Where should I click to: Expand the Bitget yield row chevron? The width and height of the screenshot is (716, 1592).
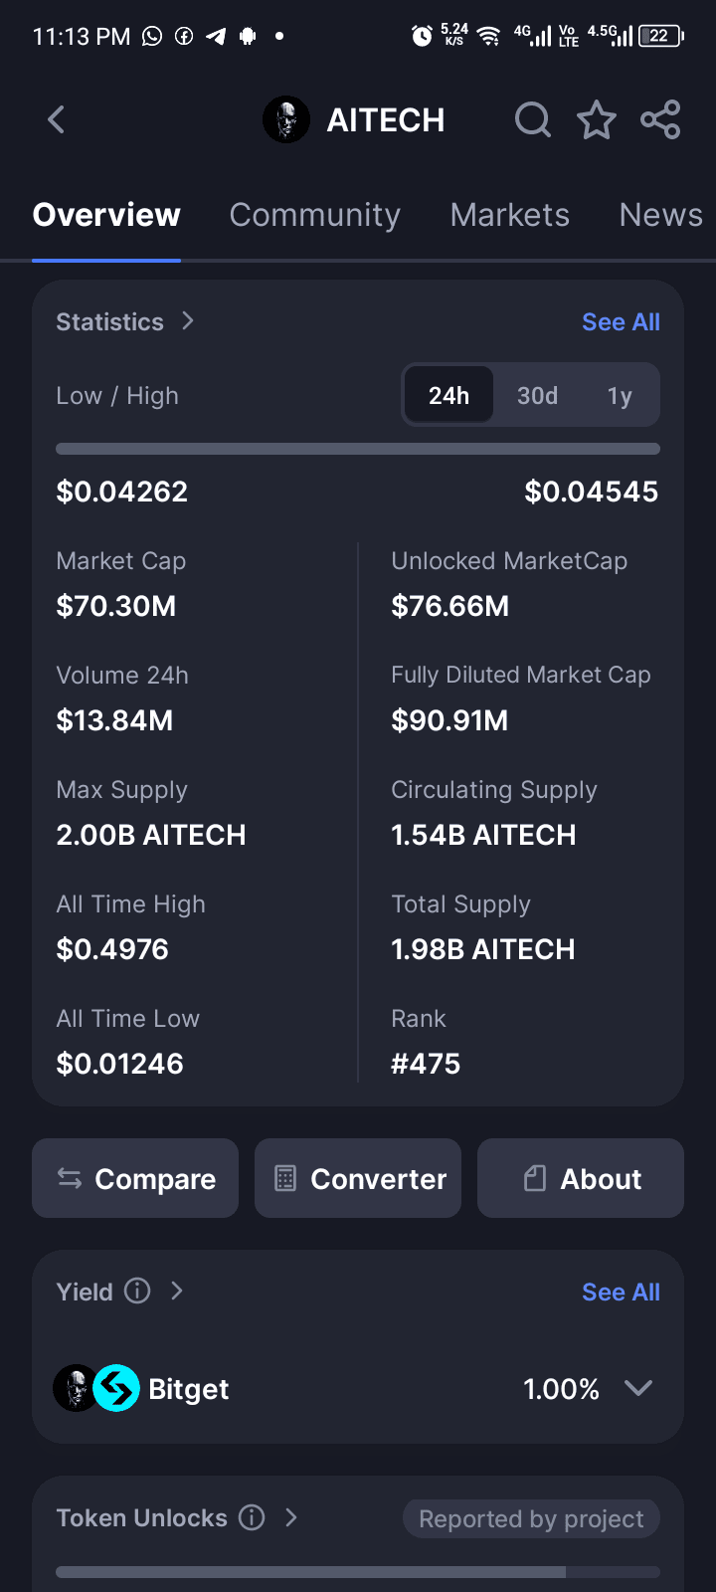638,1388
